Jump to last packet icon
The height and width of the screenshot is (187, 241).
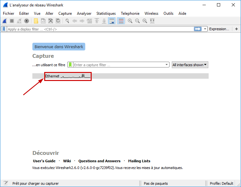pos(104,21)
